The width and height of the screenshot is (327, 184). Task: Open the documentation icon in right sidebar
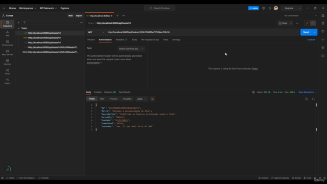point(323,23)
